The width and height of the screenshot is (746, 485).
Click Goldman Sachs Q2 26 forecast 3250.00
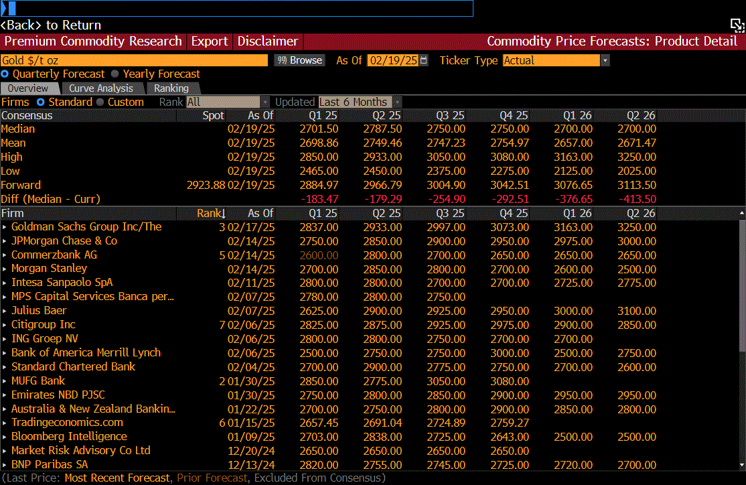coord(637,227)
